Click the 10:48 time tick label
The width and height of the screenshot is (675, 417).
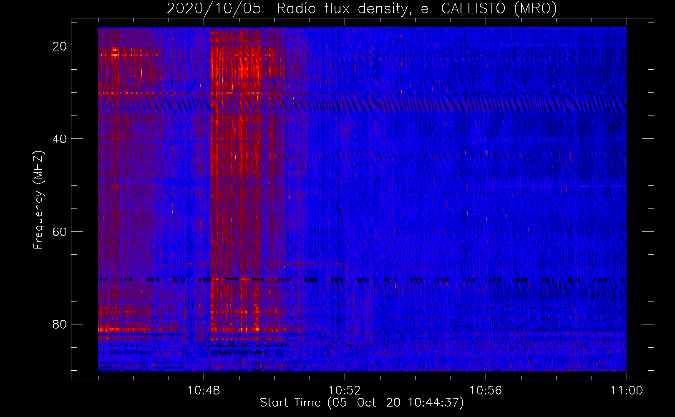(x=204, y=391)
